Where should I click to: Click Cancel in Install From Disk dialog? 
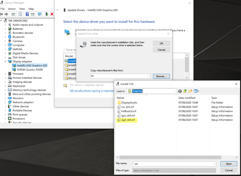pyautogui.click(x=161, y=50)
